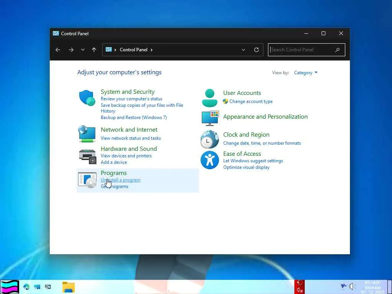Click the speaker volume icon in tray
The image size is (392, 294).
point(352,286)
